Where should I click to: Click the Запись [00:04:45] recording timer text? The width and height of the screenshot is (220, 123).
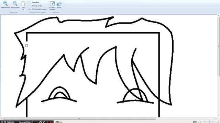[26, 122]
